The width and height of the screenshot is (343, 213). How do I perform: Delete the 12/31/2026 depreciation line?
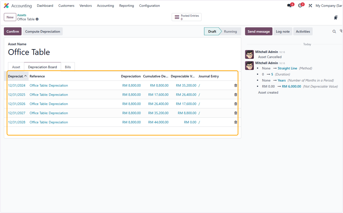236,104
